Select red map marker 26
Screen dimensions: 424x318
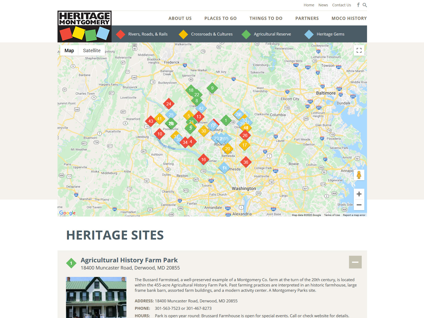[x=245, y=135]
